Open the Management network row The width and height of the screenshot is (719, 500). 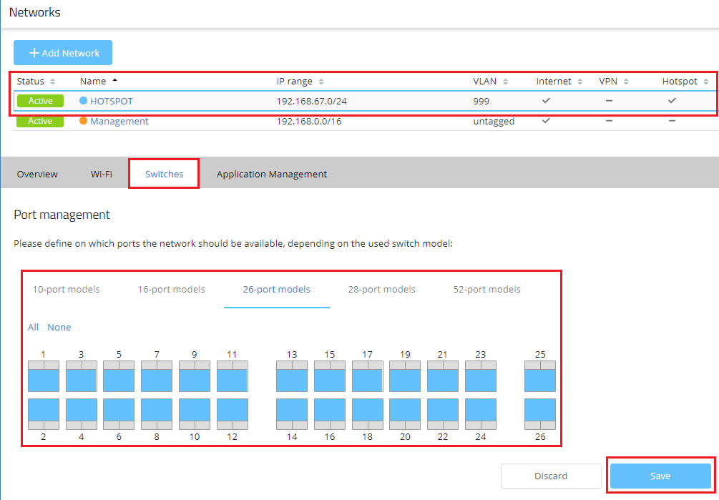[x=119, y=122]
